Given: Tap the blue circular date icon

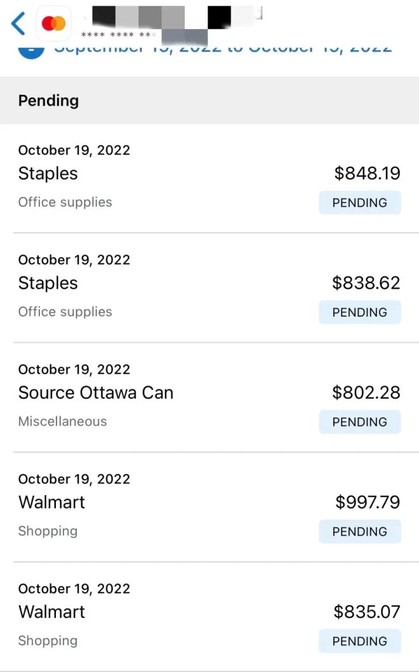Looking at the screenshot, I should pos(31,51).
